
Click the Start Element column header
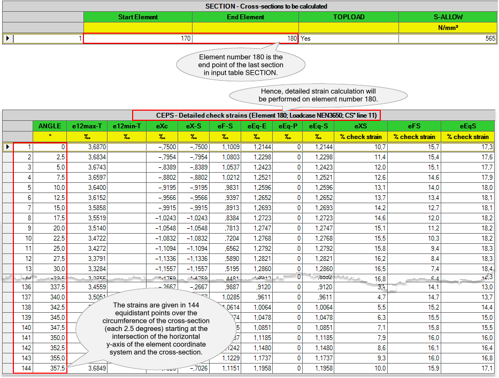(x=137, y=17)
